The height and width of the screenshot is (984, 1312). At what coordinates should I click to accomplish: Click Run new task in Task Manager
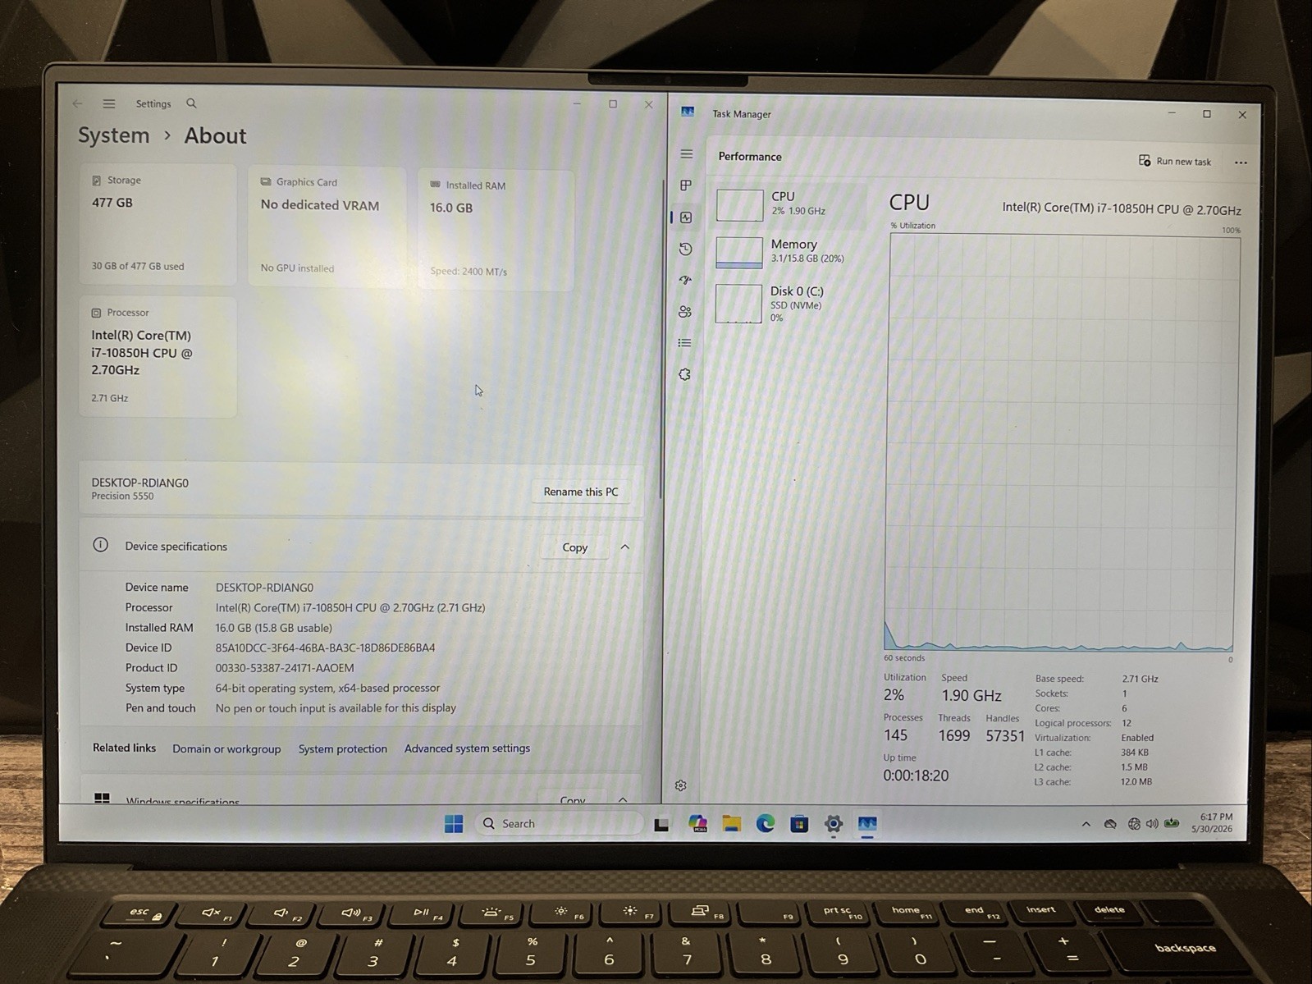click(x=1175, y=161)
